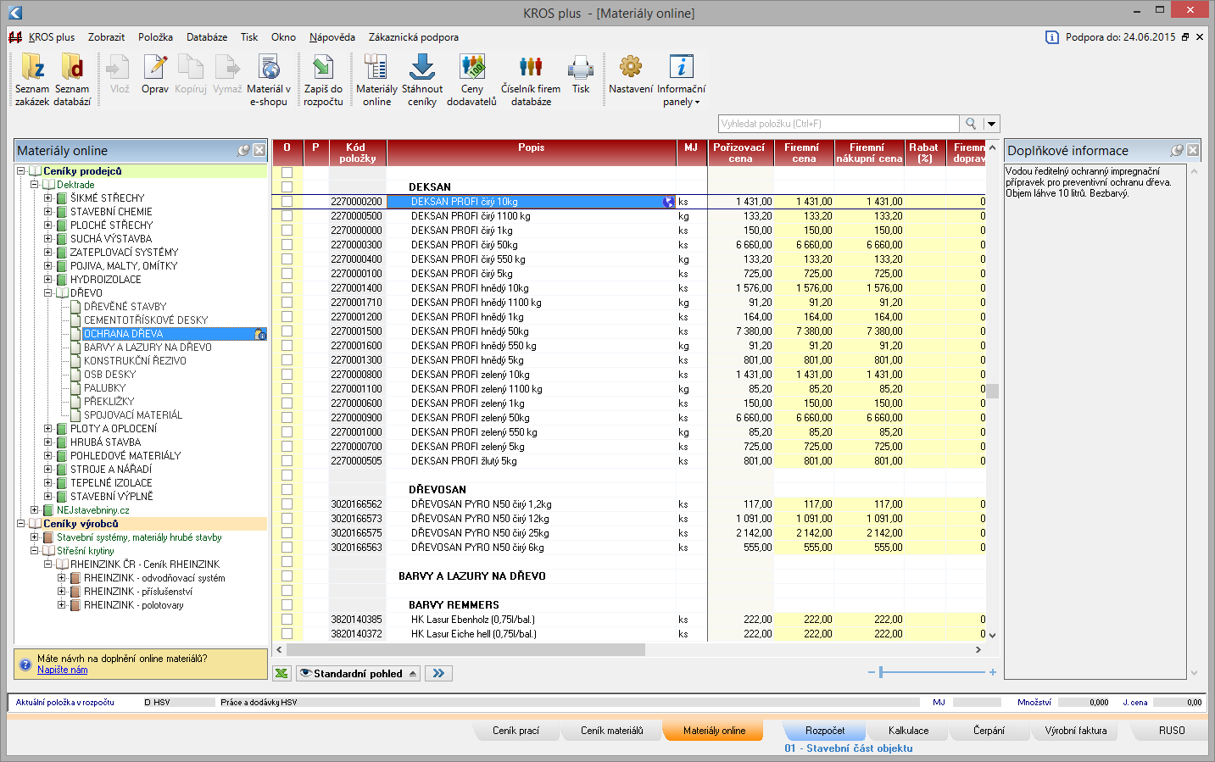Expand TEPELNÉ IZOLACE tree node
The image size is (1215, 762).
coord(48,483)
